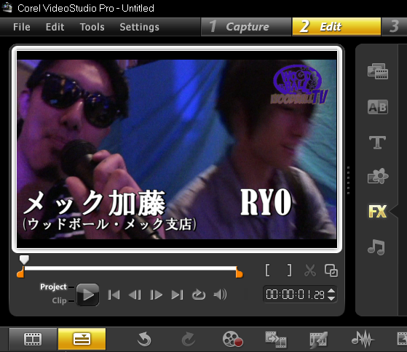Open the System Volume speaker control
The image size is (407, 352).
coord(220,295)
